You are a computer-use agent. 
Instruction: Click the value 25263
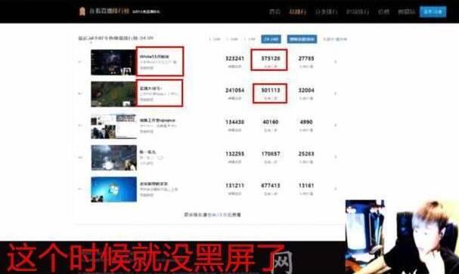coord(306,154)
